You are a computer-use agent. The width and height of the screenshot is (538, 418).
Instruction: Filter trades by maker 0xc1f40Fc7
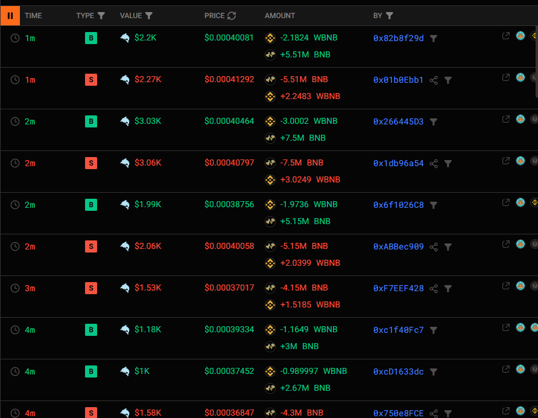click(434, 330)
